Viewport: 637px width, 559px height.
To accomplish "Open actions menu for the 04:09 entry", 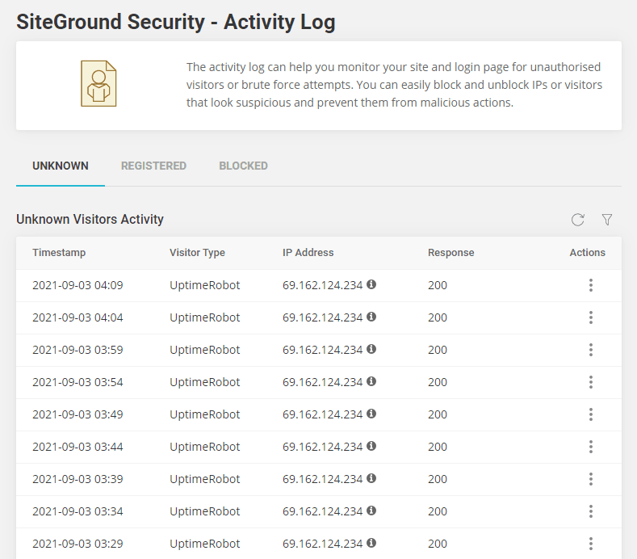I will point(591,285).
